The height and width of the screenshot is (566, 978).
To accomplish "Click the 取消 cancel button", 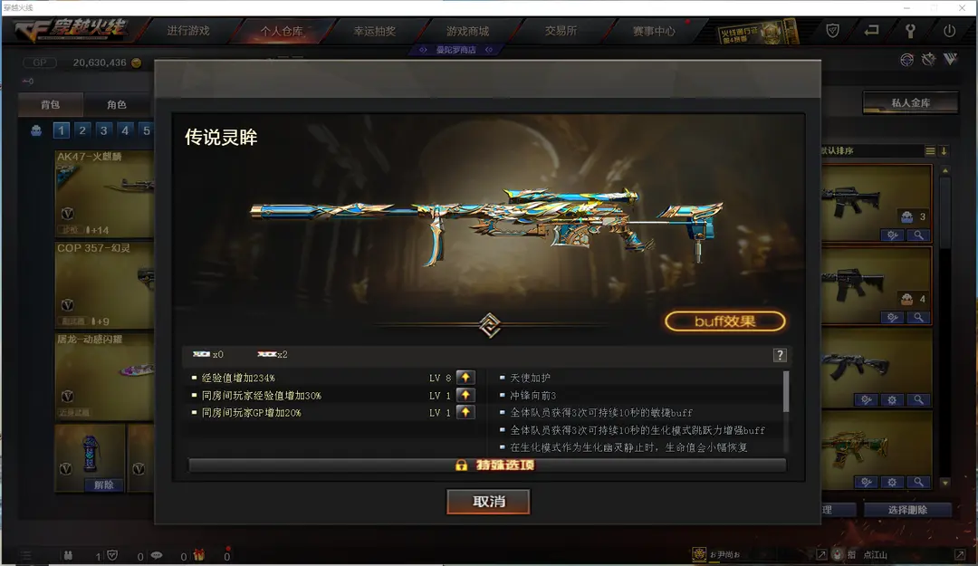I will pos(488,502).
